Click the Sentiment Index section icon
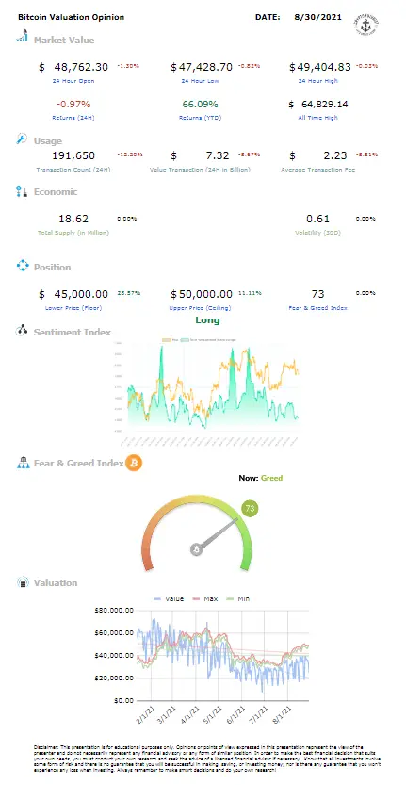Viewport: 406px width, 785px height. click(22, 331)
